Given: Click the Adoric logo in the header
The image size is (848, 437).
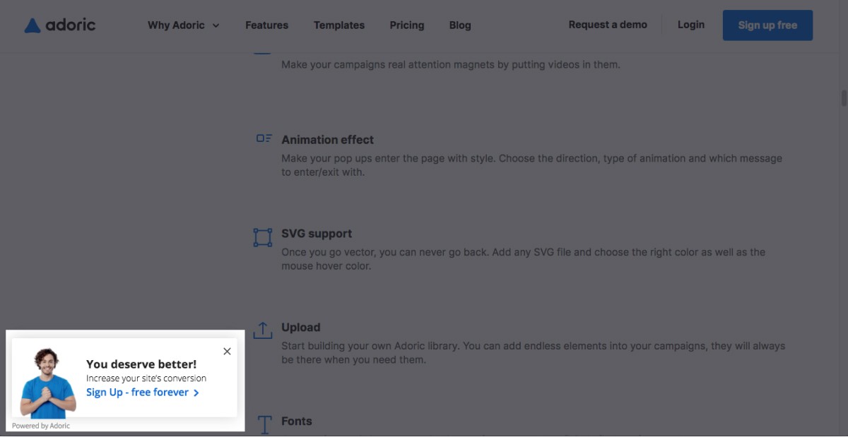Looking at the screenshot, I should pos(59,25).
